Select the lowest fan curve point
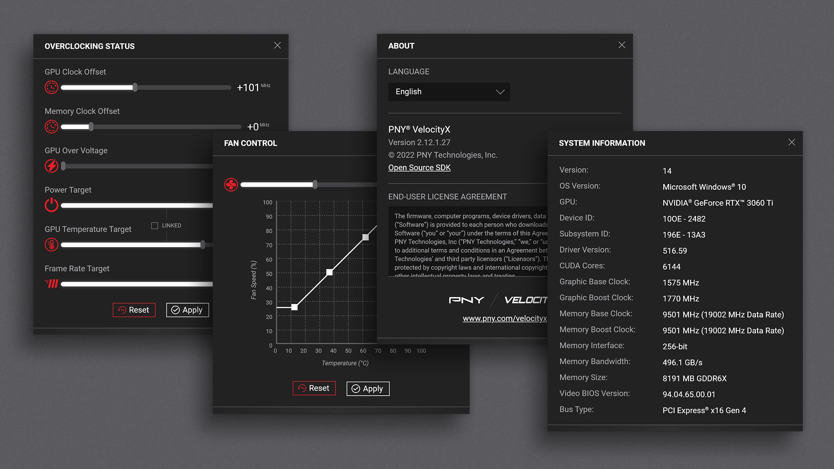This screenshot has height=469, width=834. pyautogui.click(x=295, y=307)
